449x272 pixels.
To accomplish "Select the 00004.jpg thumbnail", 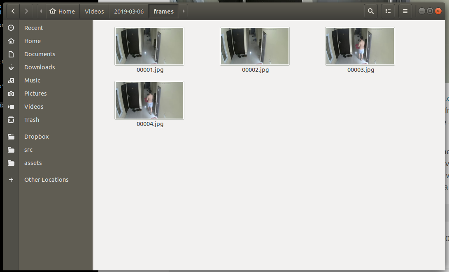I will click(149, 100).
